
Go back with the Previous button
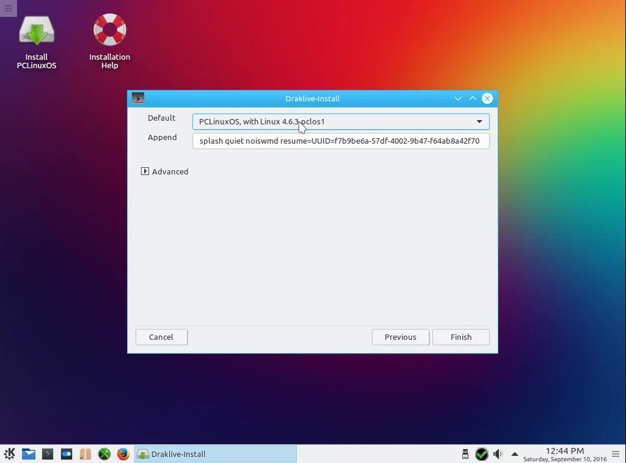(x=400, y=337)
